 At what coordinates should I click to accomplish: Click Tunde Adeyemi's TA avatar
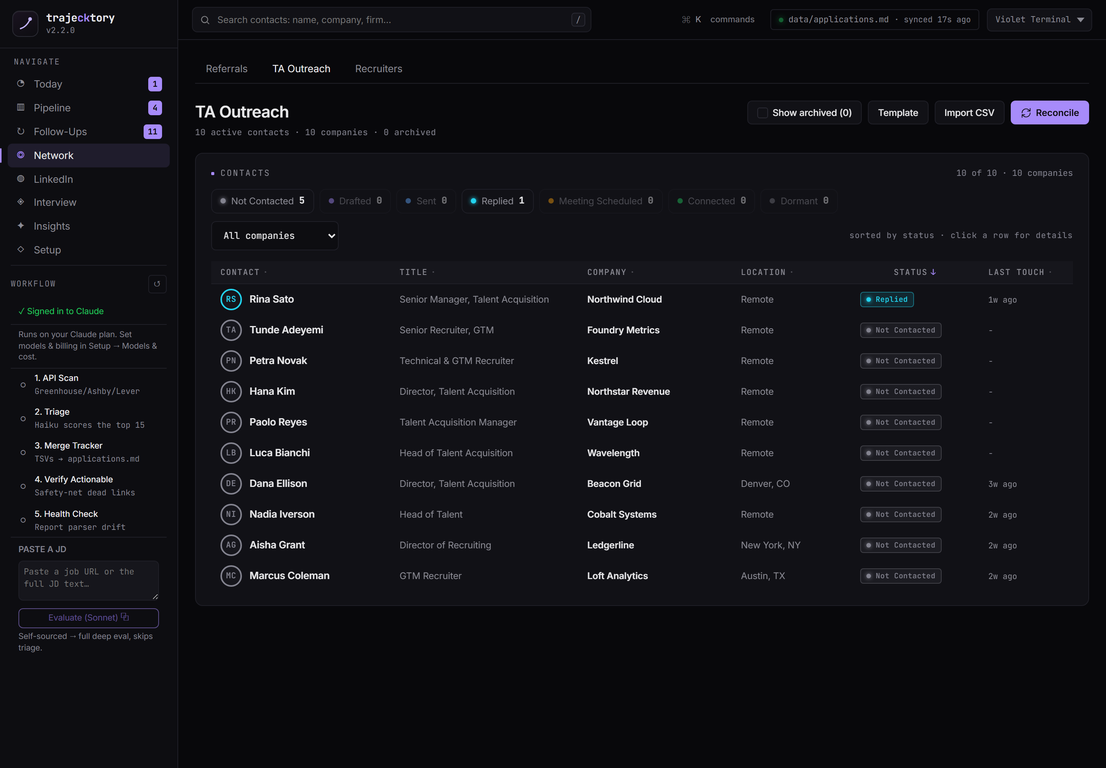pyautogui.click(x=231, y=330)
